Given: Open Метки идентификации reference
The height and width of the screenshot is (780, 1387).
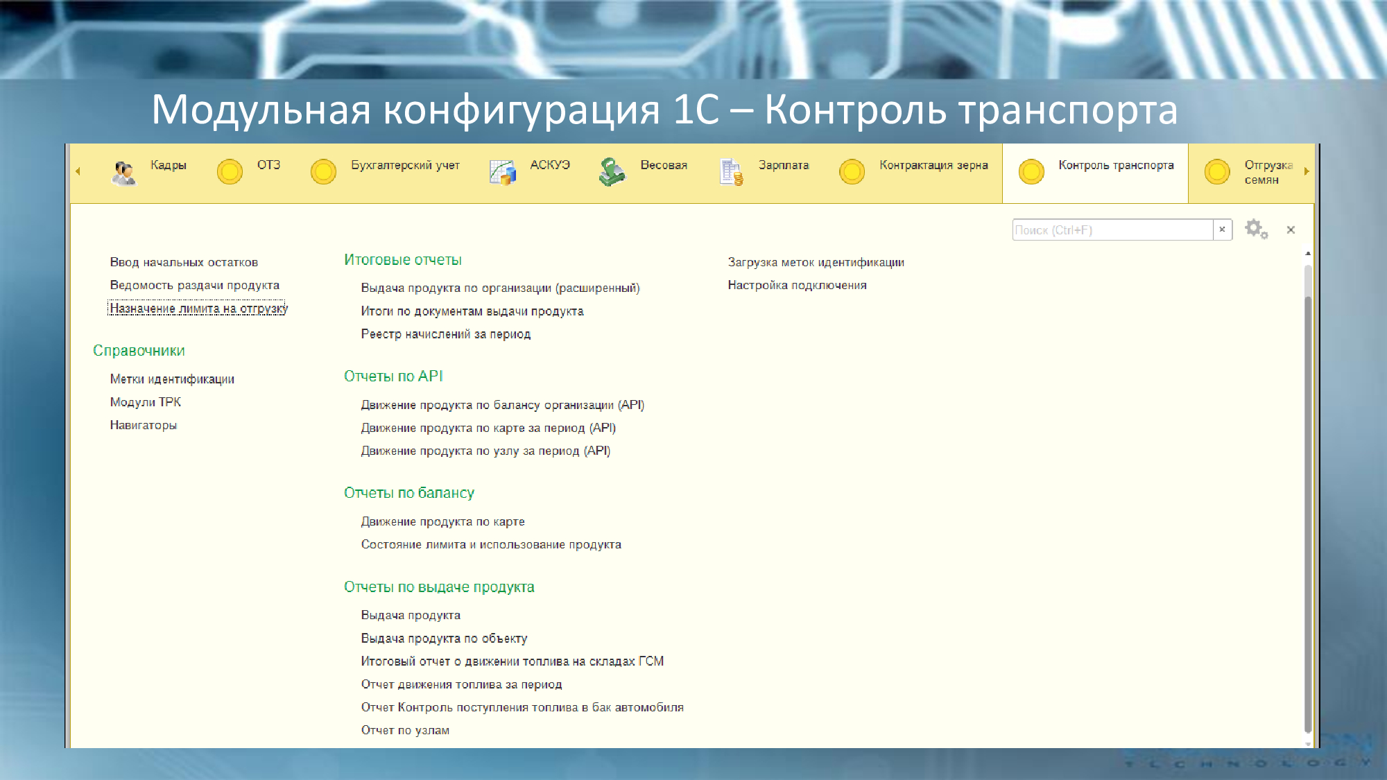Looking at the screenshot, I should tap(172, 379).
